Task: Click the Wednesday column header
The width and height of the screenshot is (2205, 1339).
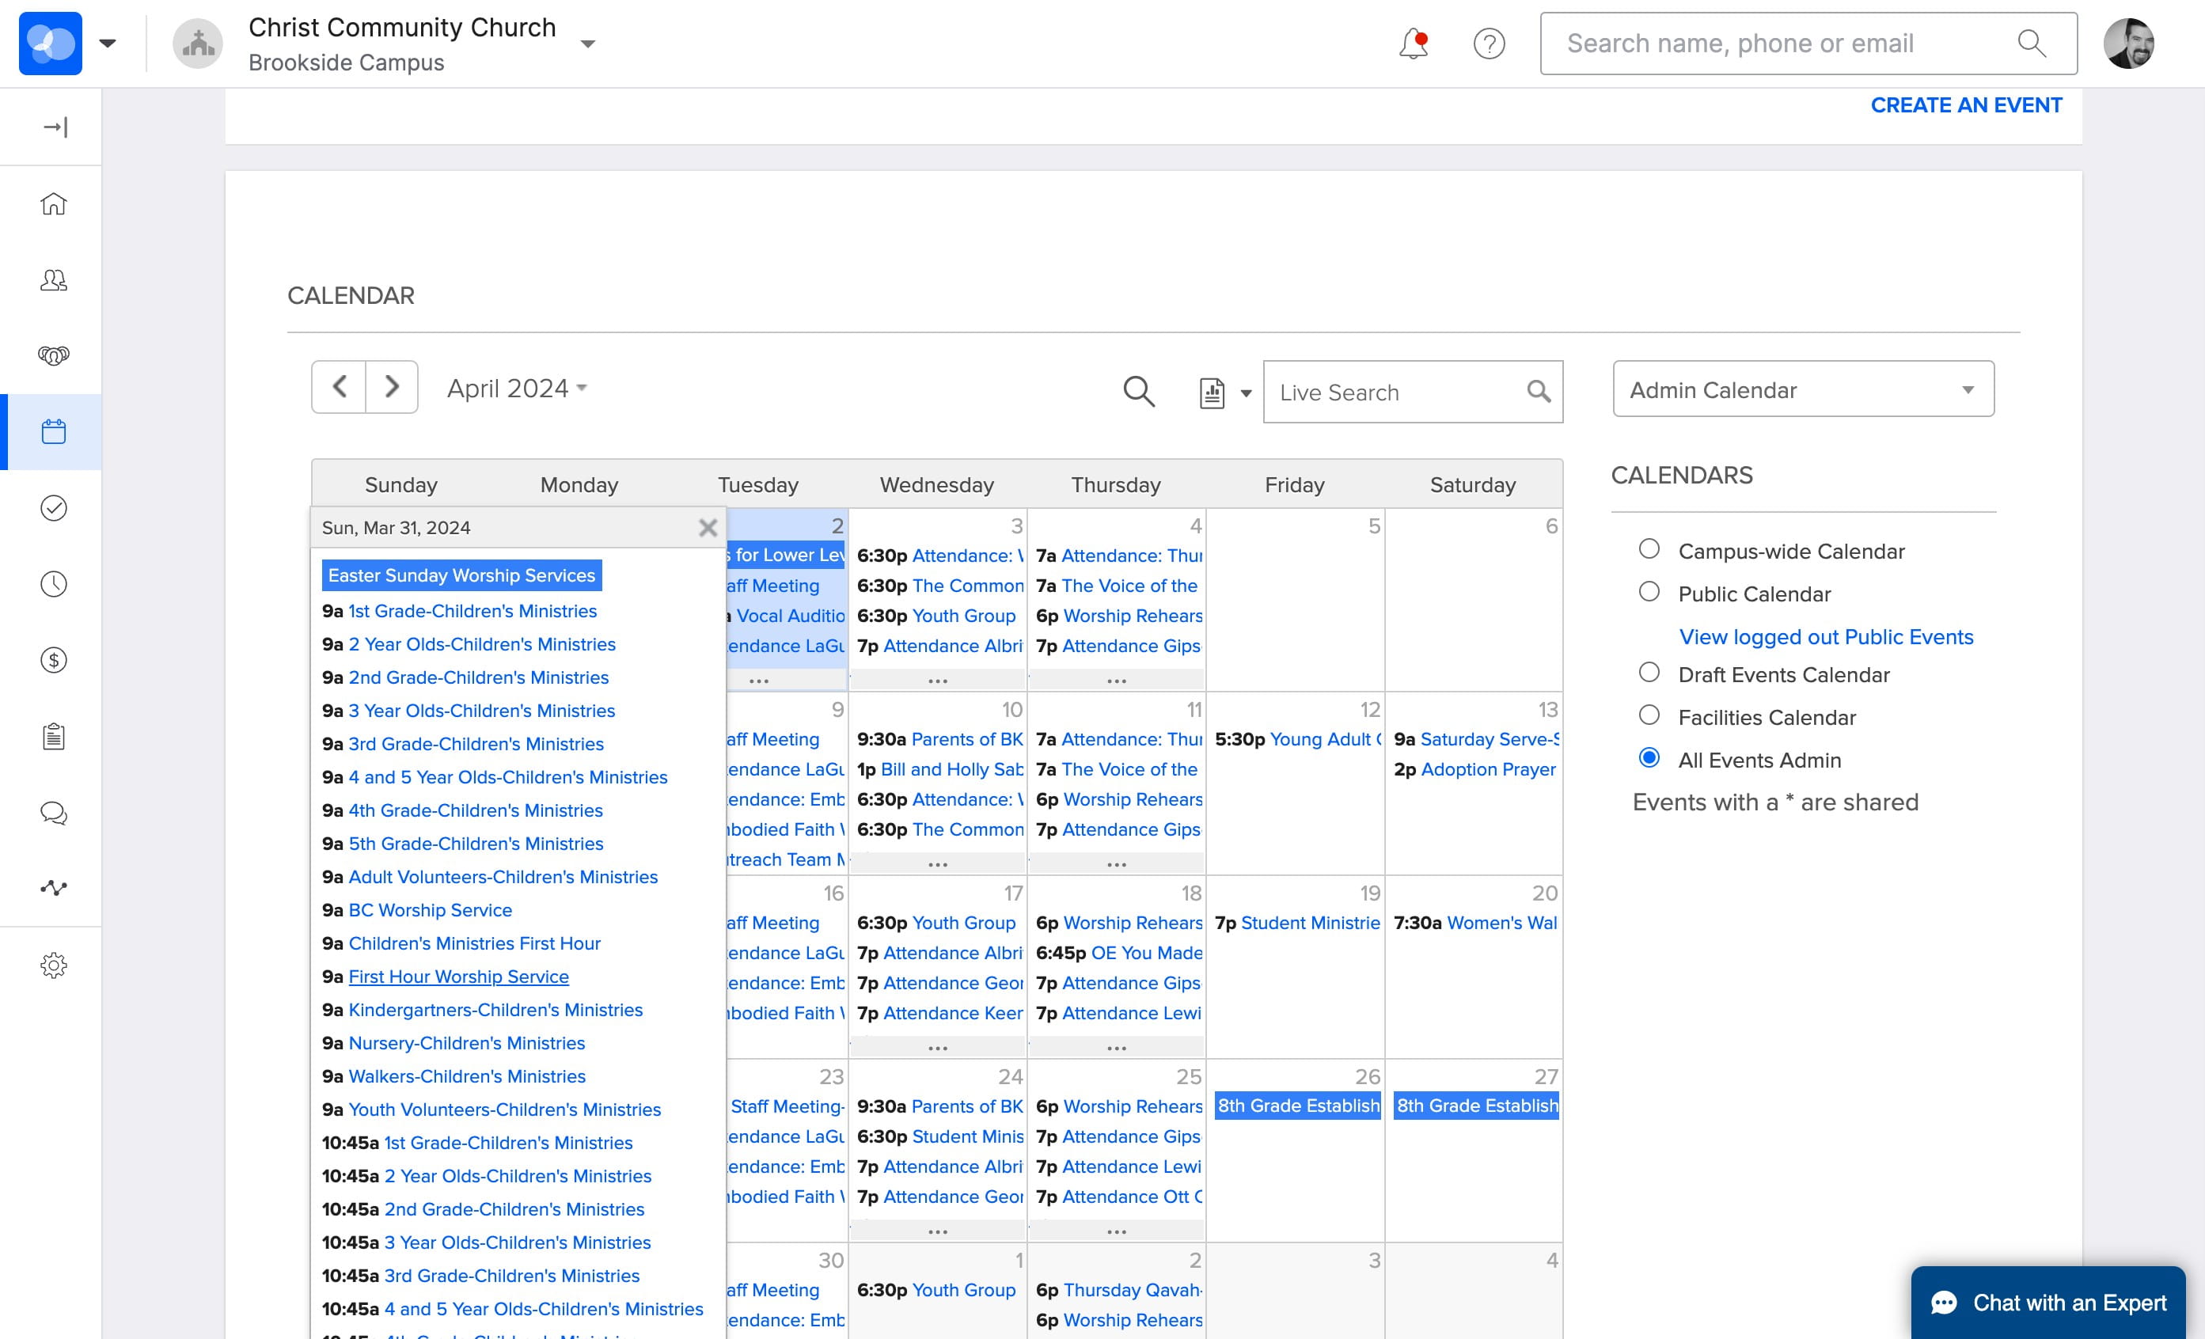Action: click(x=937, y=485)
